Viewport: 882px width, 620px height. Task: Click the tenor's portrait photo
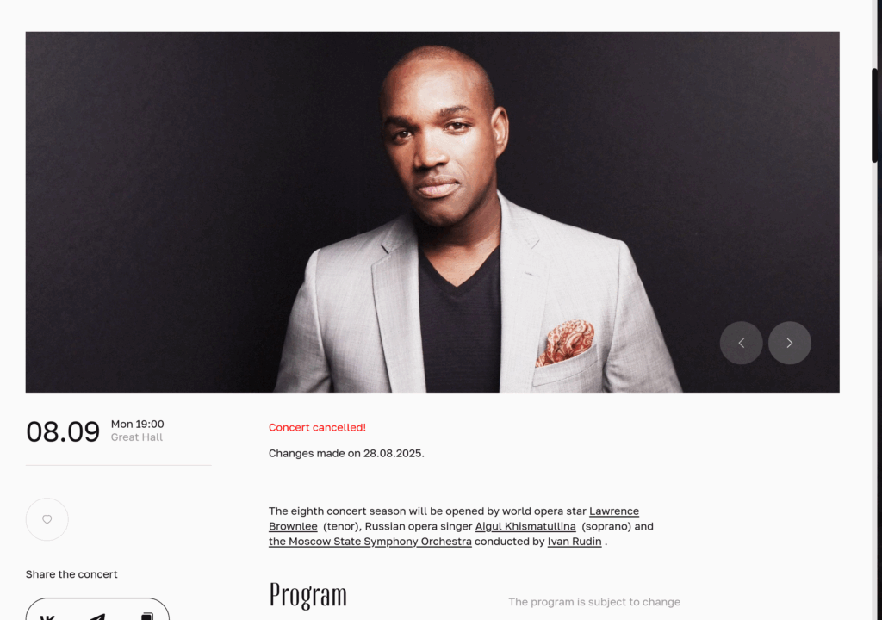(x=432, y=212)
